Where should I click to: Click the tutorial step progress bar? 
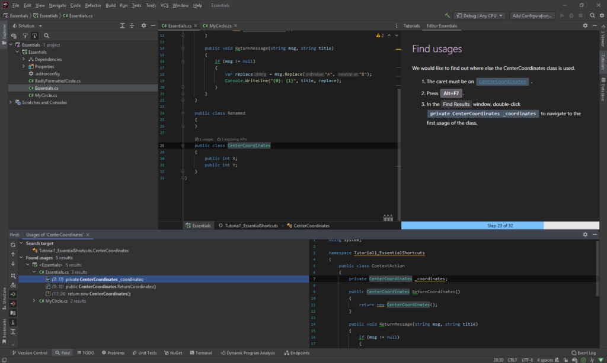pos(500,225)
